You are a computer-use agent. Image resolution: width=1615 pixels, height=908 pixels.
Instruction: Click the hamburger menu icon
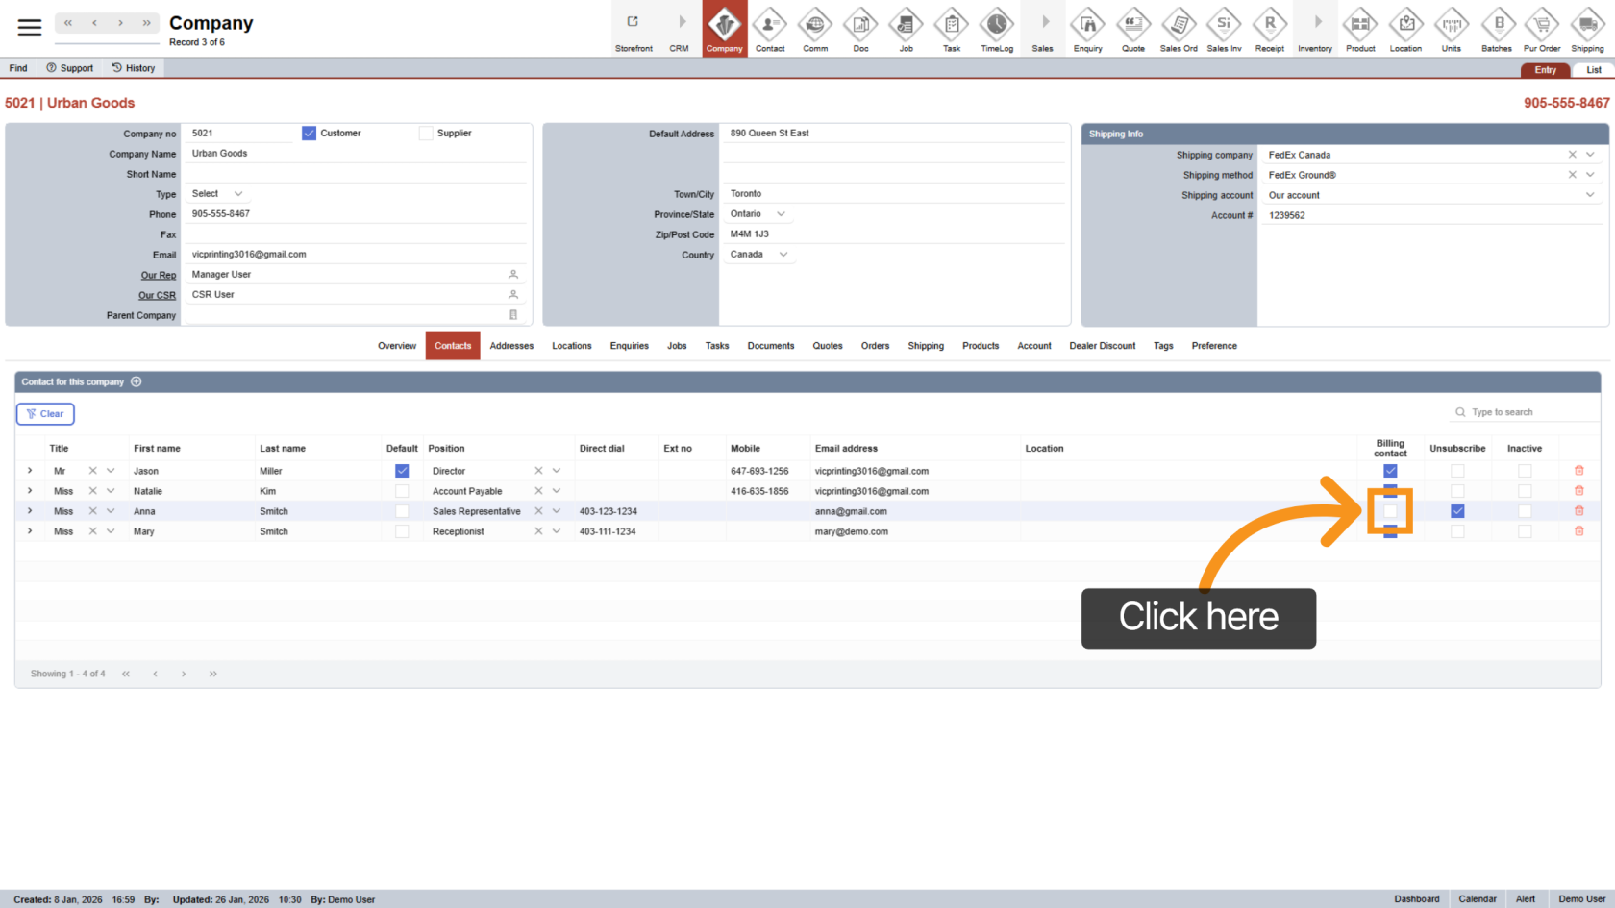click(x=30, y=27)
